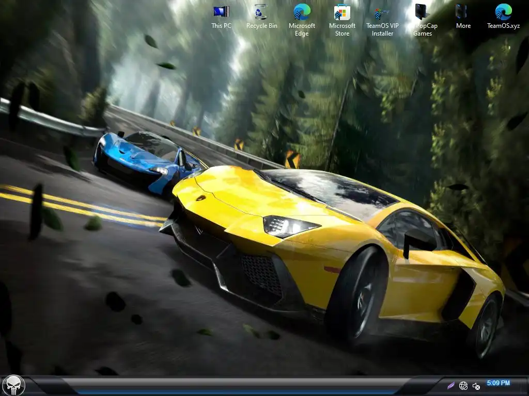This screenshot has height=396, width=529.
Task: Select the TeamOS VIP Installer shortcut
Action: click(382, 20)
